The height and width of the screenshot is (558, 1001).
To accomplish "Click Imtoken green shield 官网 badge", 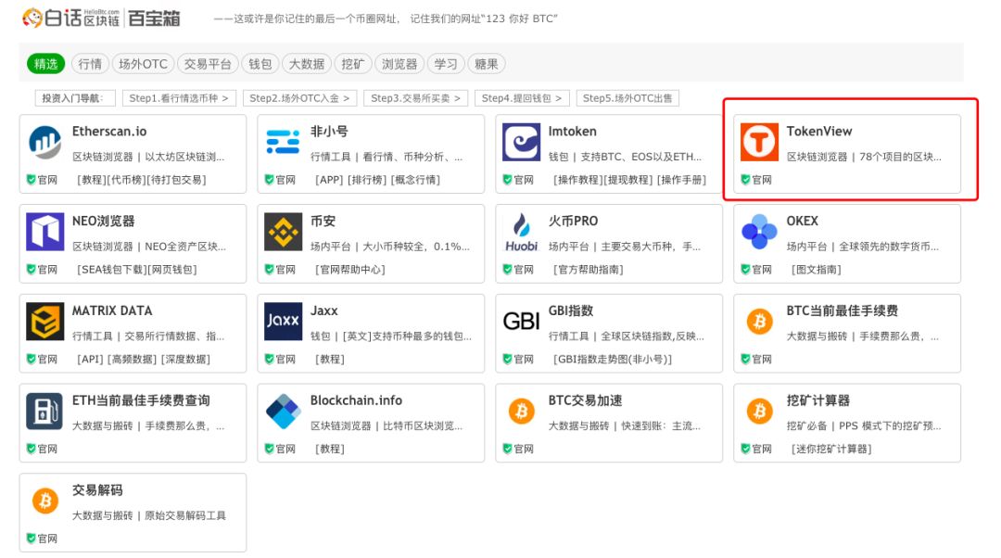I will [518, 180].
